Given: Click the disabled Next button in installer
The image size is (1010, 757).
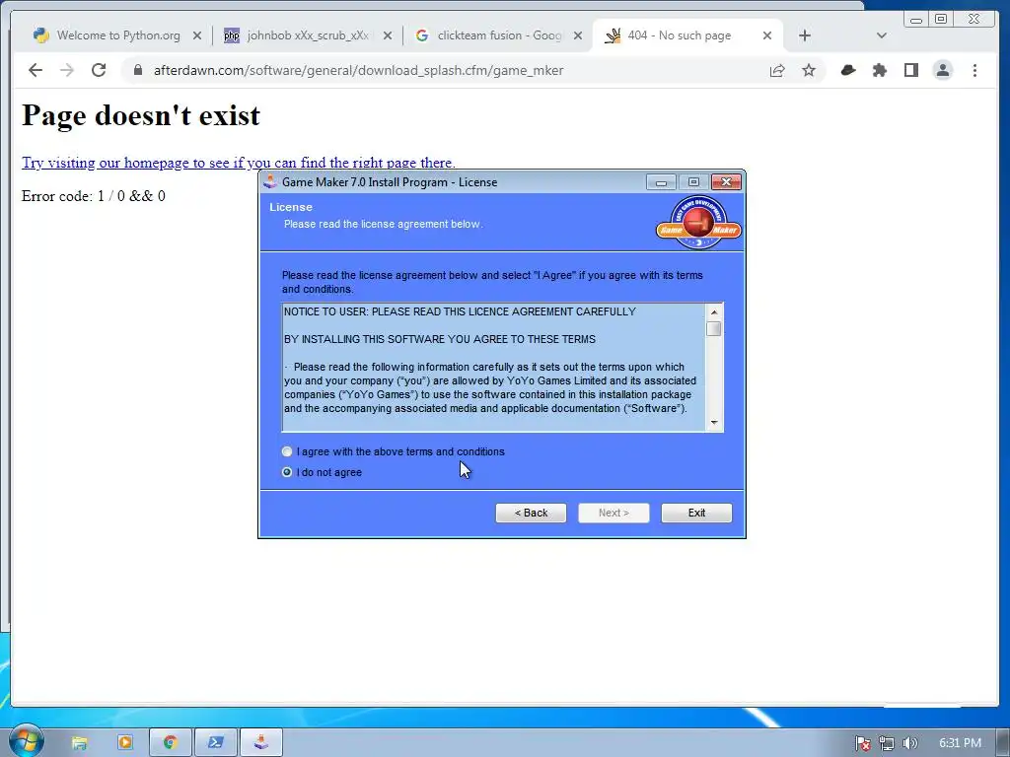Looking at the screenshot, I should click(x=613, y=513).
